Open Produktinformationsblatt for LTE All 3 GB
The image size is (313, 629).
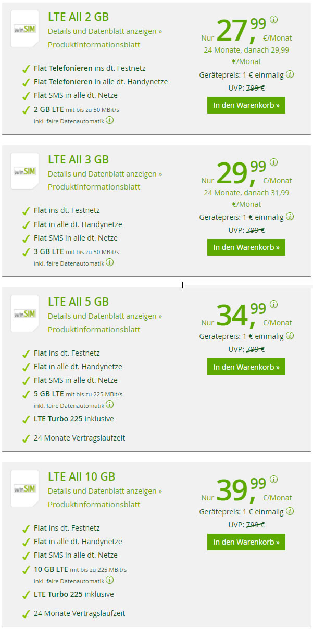point(94,187)
